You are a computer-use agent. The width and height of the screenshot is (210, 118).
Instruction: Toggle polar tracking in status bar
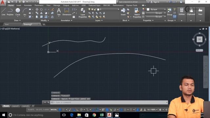coord(81,110)
